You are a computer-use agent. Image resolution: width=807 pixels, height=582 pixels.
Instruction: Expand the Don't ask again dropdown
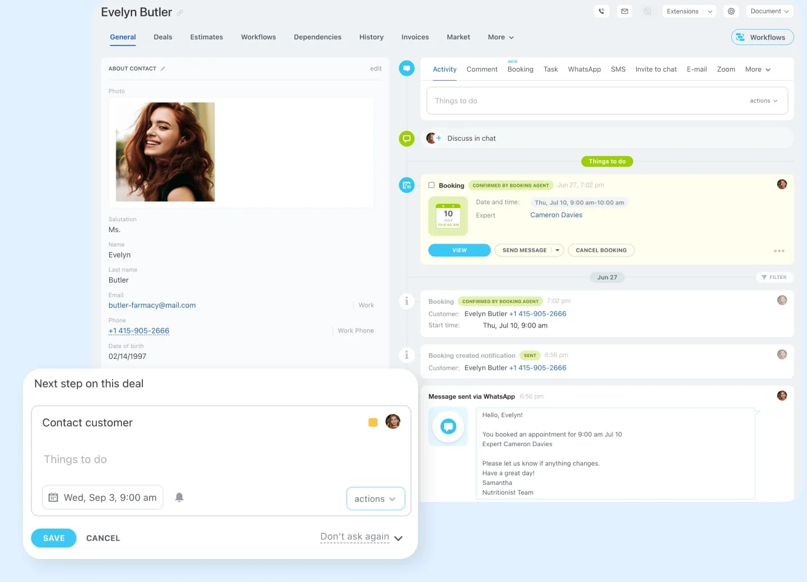tap(398, 537)
